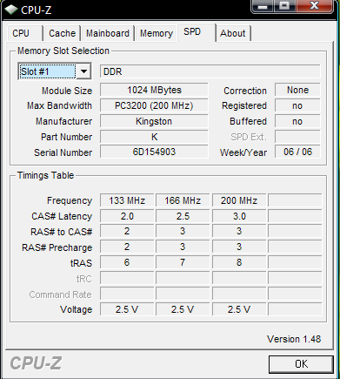The height and width of the screenshot is (379, 340).
Task: Click the 200 MHz frequency cell
Action: (x=239, y=200)
